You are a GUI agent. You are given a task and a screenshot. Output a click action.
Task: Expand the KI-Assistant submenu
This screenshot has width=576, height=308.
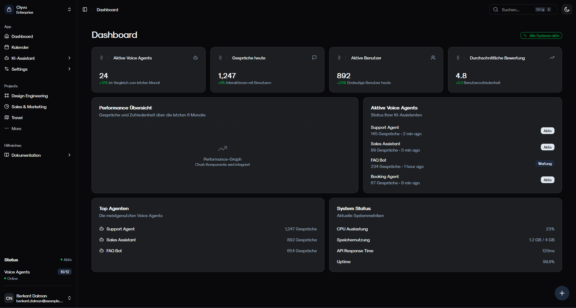click(x=69, y=58)
